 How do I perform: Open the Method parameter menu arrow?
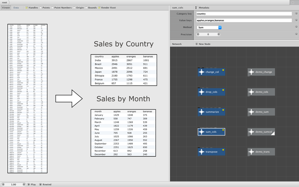pyautogui.click(x=296, y=27)
